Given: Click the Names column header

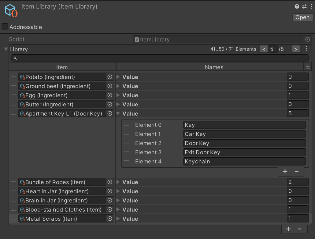Looking at the screenshot, I should (x=214, y=67).
